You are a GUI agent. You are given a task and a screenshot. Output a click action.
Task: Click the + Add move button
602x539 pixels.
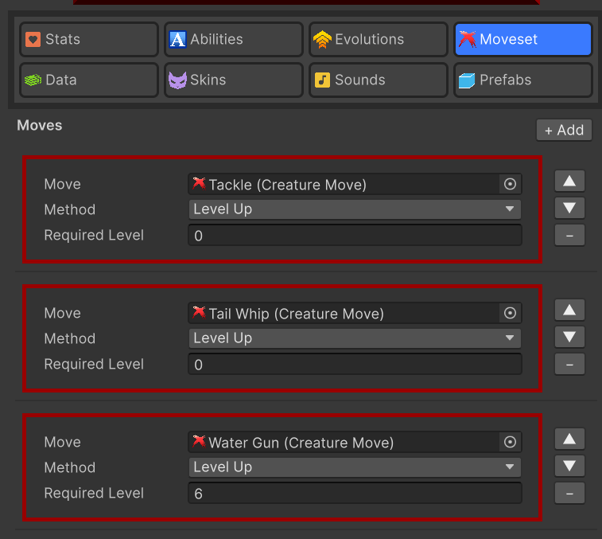point(564,130)
